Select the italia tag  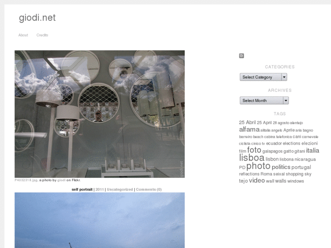pyautogui.click(x=313, y=151)
